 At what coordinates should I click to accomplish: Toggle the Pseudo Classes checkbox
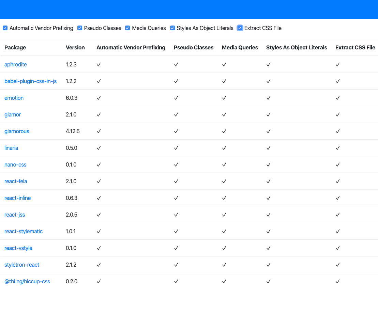click(80, 28)
